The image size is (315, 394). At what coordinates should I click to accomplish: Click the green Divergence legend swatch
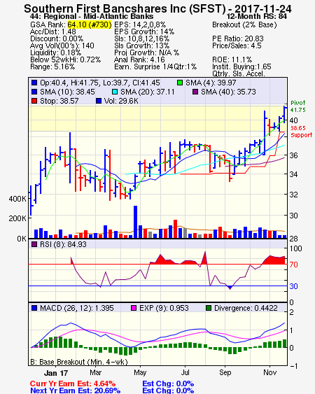coord(209,308)
